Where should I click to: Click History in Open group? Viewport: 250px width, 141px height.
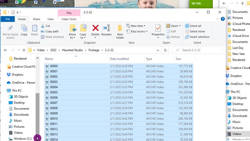click(x=173, y=37)
